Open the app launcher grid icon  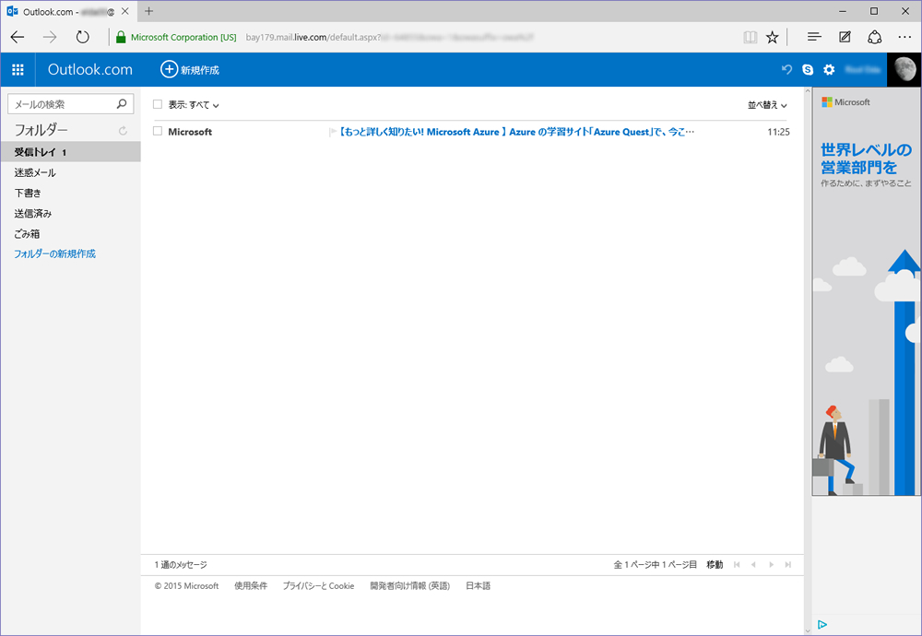click(x=18, y=69)
